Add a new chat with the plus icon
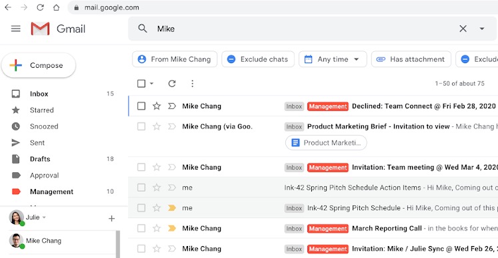The width and height of the screenshot is (498, 258). (x=111, y=218)
